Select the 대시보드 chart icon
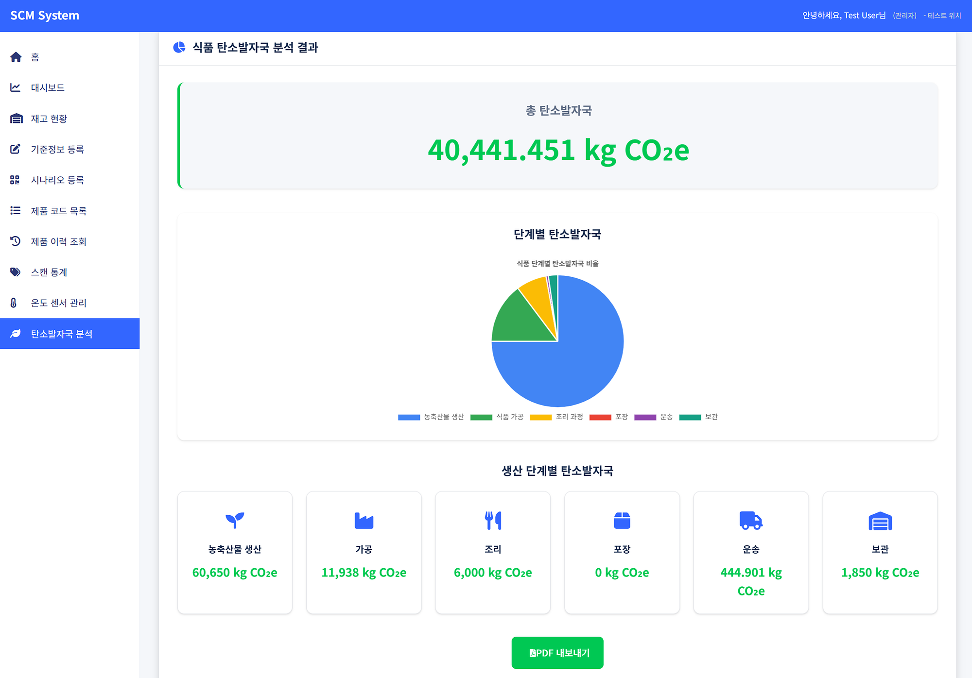972x678 pixels. click(x=16, y=87)
